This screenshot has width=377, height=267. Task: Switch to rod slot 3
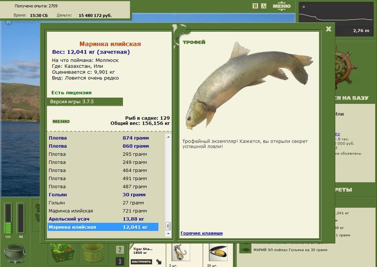[x=120, y=261]
